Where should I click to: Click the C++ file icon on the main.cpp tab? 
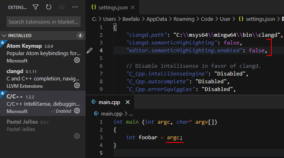(94, 102)
